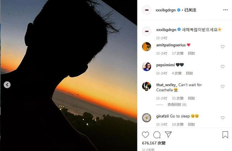This screenshot has height=151, width=232.
Task: View the 676,167 likes list
Action: pos(154,143)
